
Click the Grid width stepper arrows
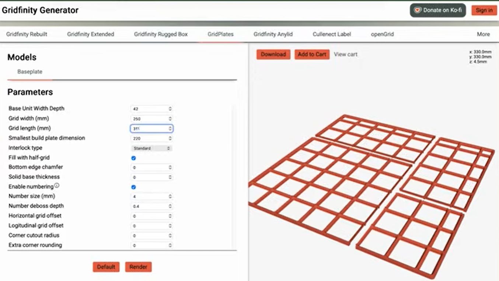click(x=170, y=119)
